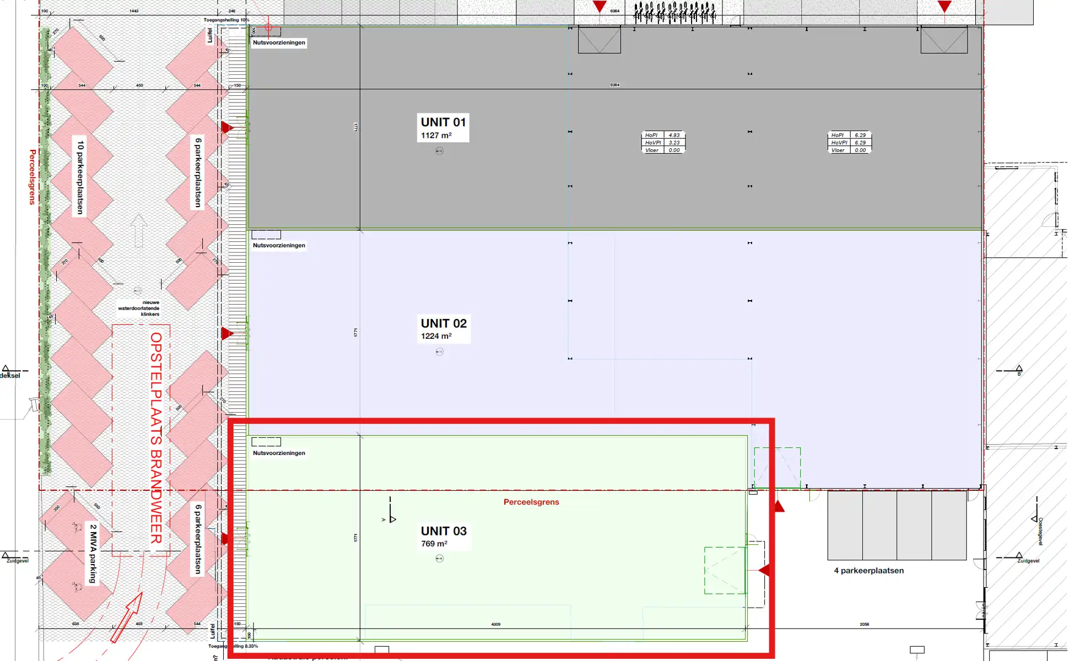Click the '2 MIVA parking' label
Image resolution: width=1069 pixels, height=661 pixels.
(93, 553)
